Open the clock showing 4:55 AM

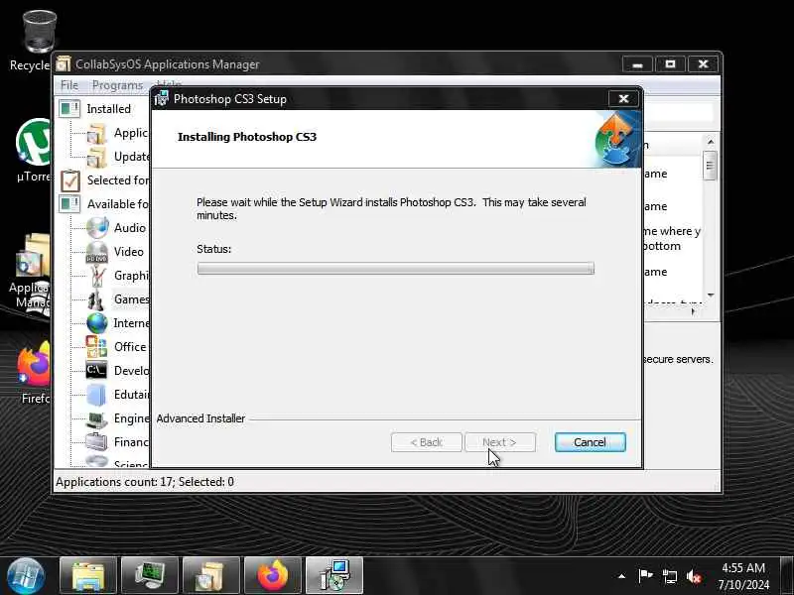742,576
